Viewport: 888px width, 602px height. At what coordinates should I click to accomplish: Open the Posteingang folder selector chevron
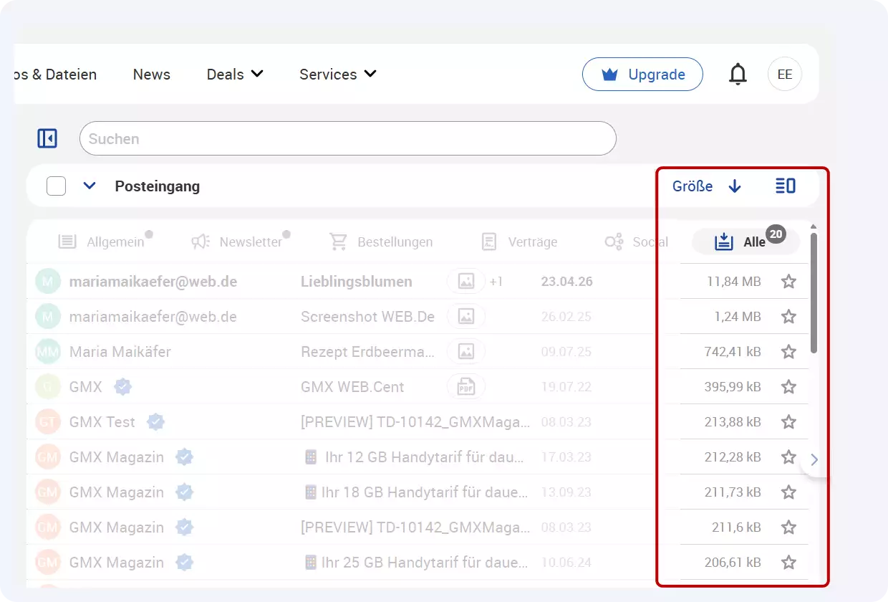pyautogui.click(x=90, y=185)
